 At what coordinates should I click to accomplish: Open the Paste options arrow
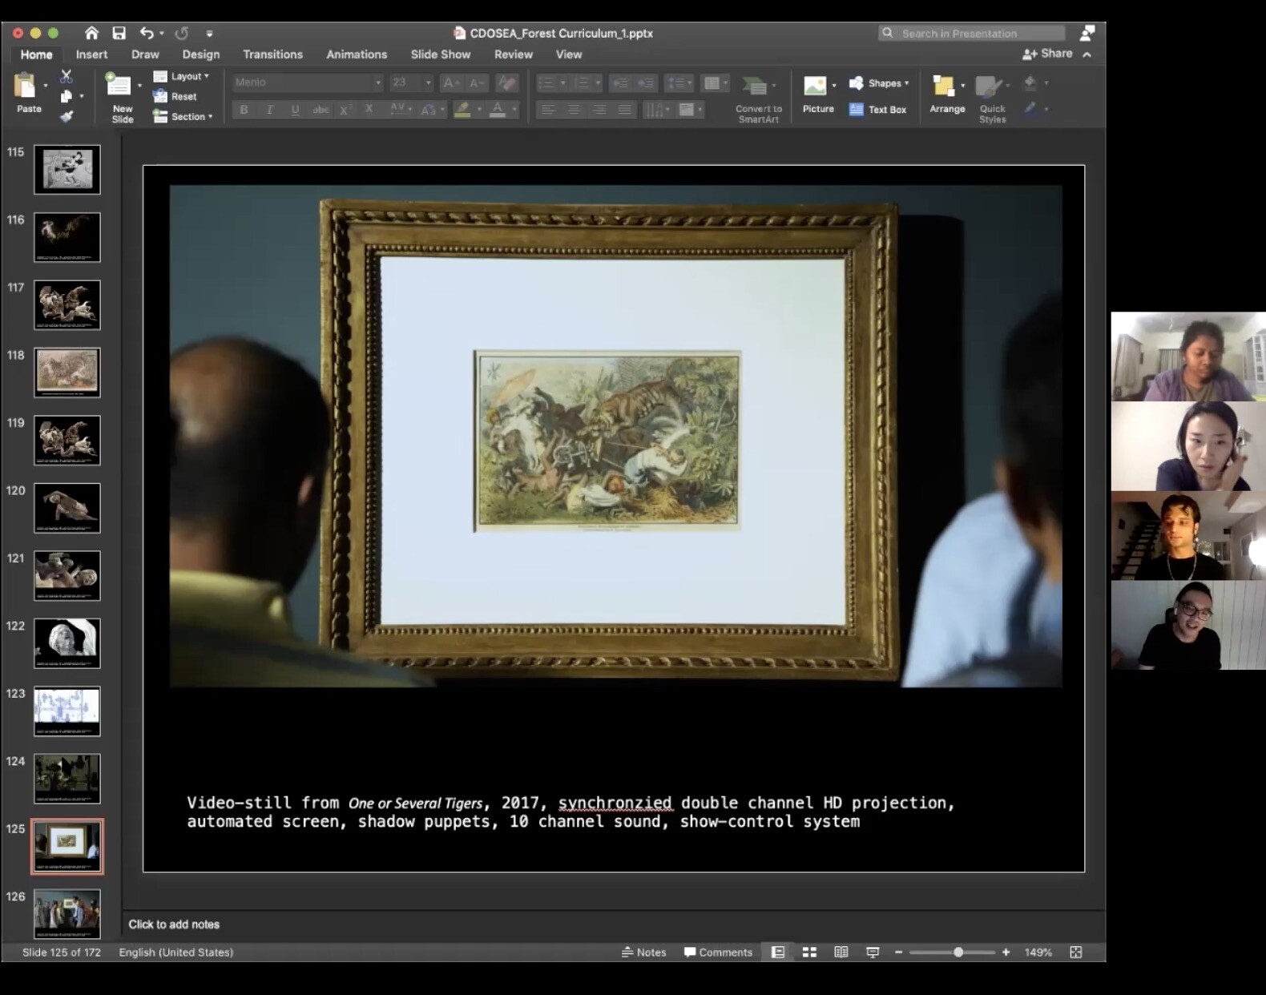46,84
